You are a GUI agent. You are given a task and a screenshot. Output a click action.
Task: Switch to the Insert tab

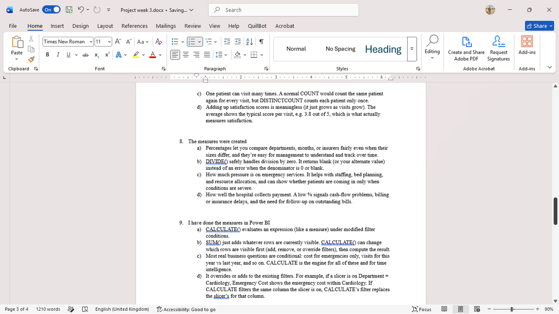point(57,26)
